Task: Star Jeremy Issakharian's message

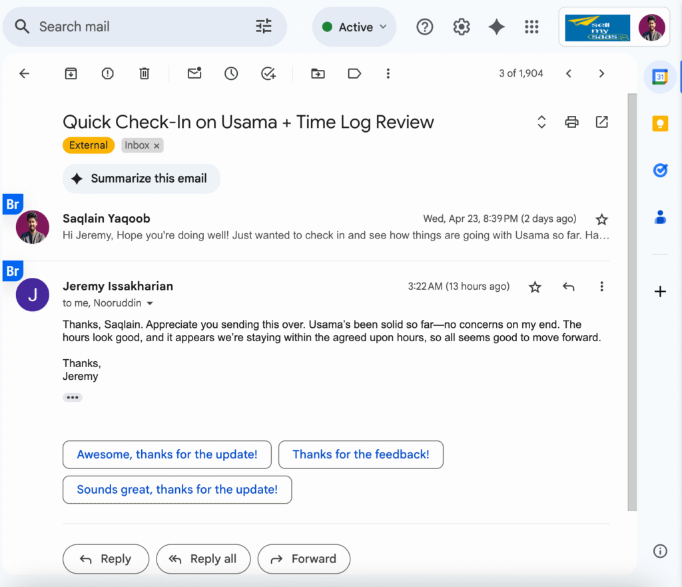Action: pos(535,287)
